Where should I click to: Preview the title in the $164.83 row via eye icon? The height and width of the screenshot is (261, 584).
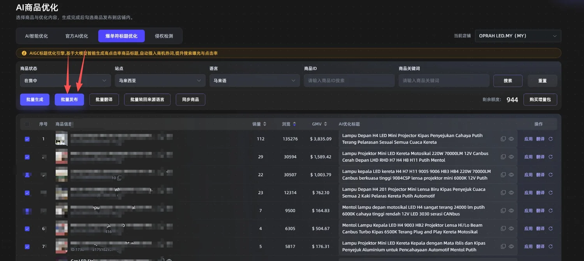[x=511, y=210]
